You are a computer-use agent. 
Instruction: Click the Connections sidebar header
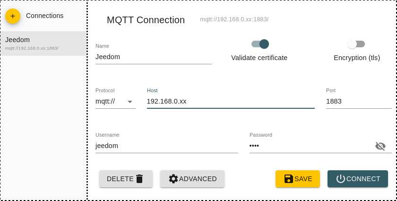coord(44,16)
